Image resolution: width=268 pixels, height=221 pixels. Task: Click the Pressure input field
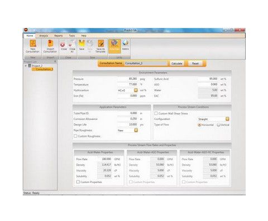[x=128, y=79]
